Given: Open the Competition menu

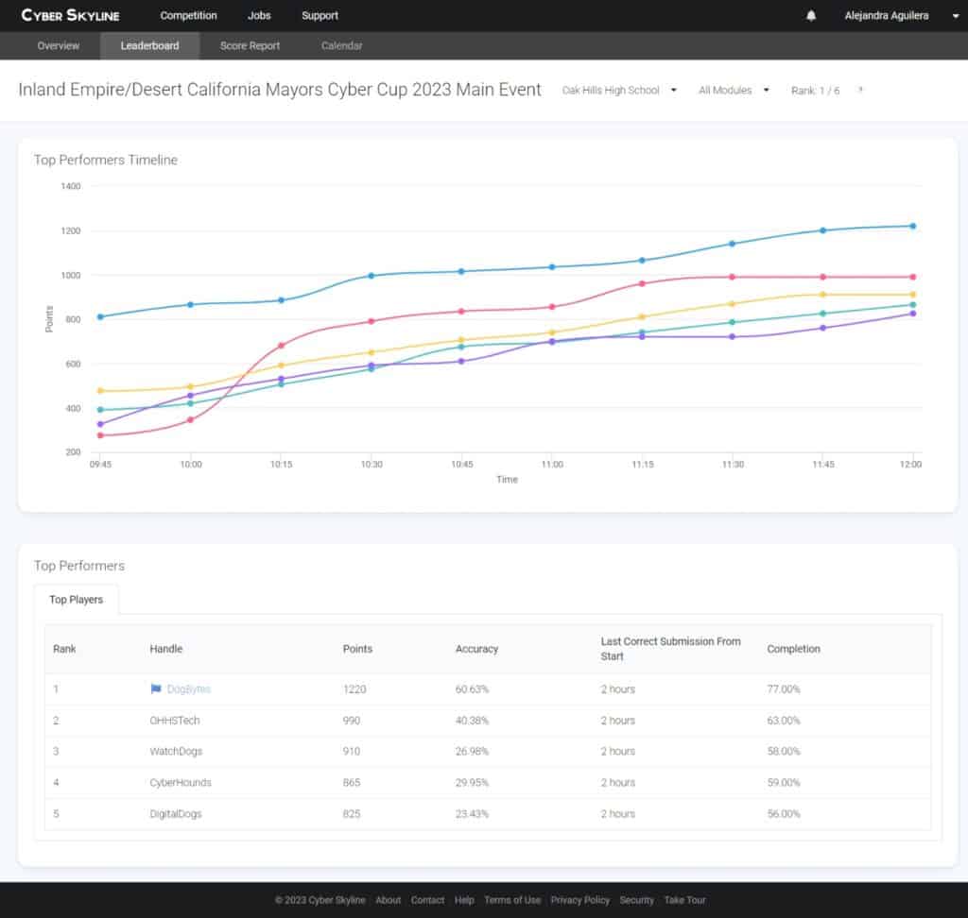Looking at the screenshot, I should click(x=188, y=16).
